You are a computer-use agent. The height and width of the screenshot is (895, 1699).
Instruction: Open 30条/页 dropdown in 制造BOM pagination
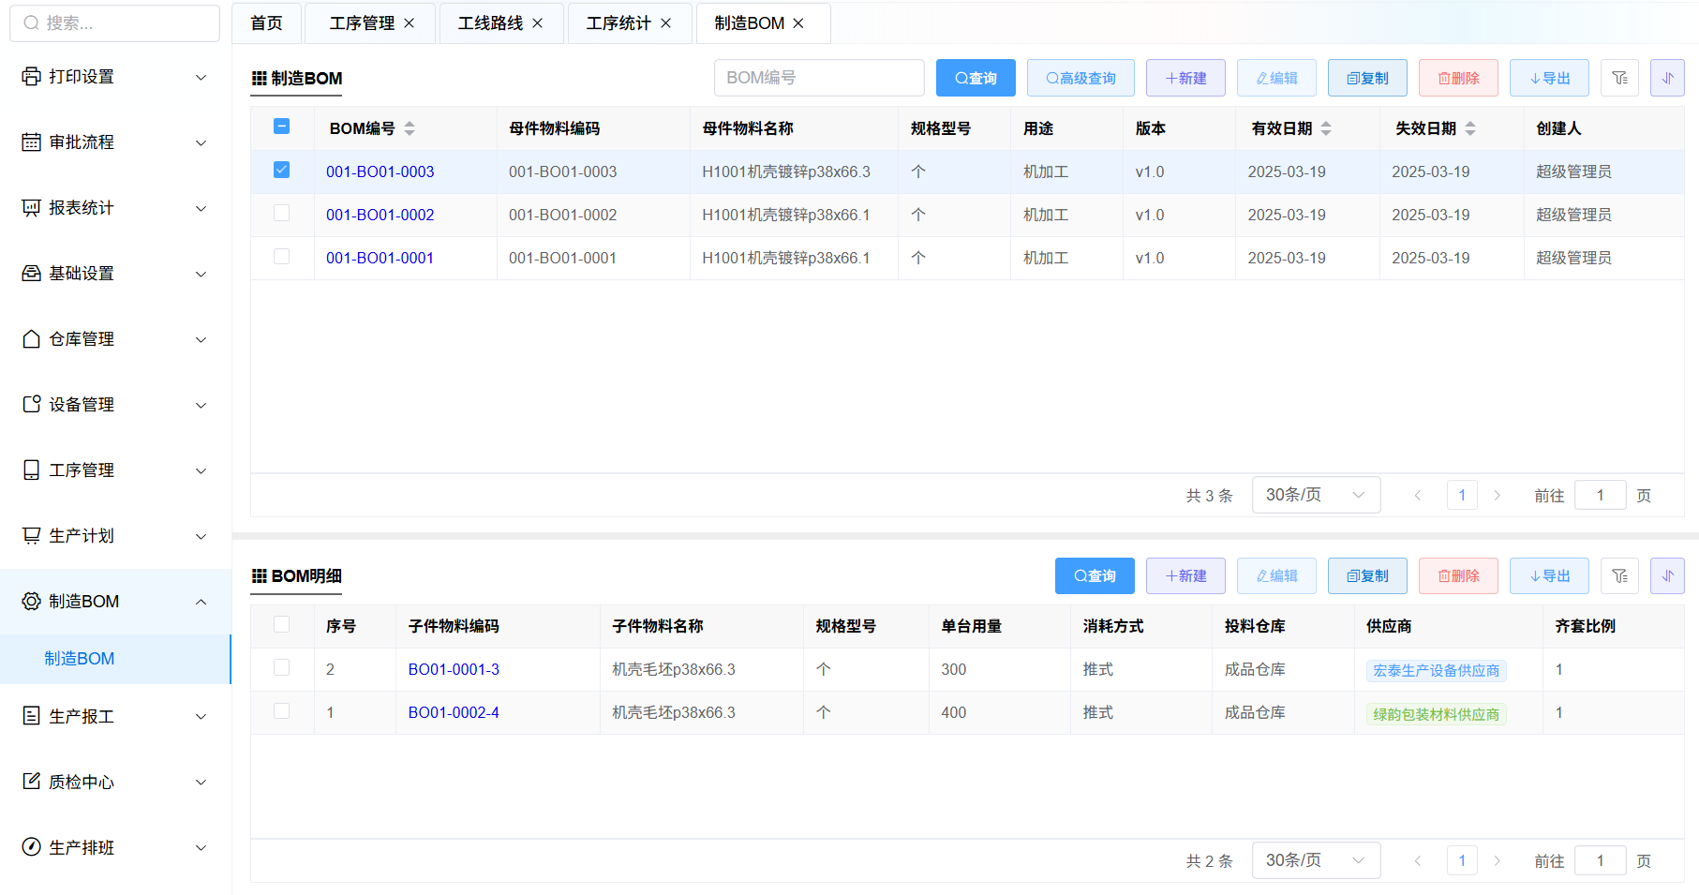point(1316,495)
